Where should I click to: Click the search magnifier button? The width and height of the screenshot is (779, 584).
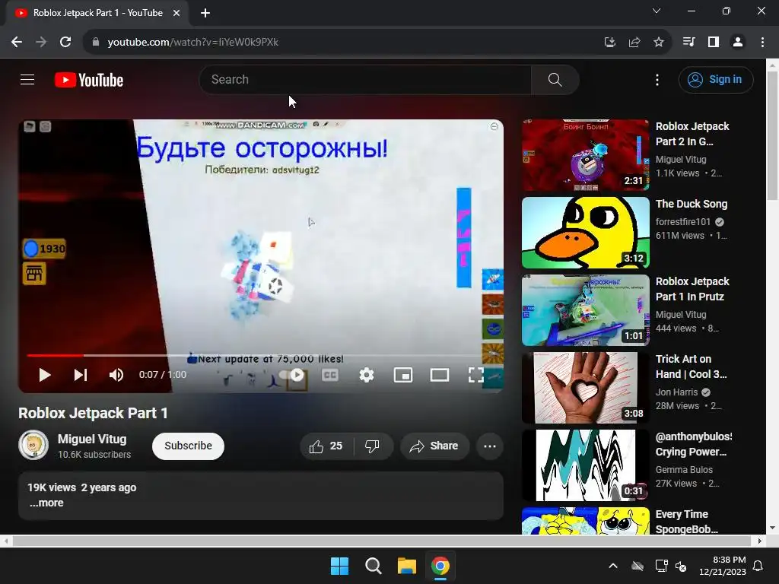[x=555, y=79]
